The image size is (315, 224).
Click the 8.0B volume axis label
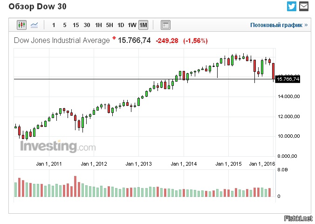[282, 170]
